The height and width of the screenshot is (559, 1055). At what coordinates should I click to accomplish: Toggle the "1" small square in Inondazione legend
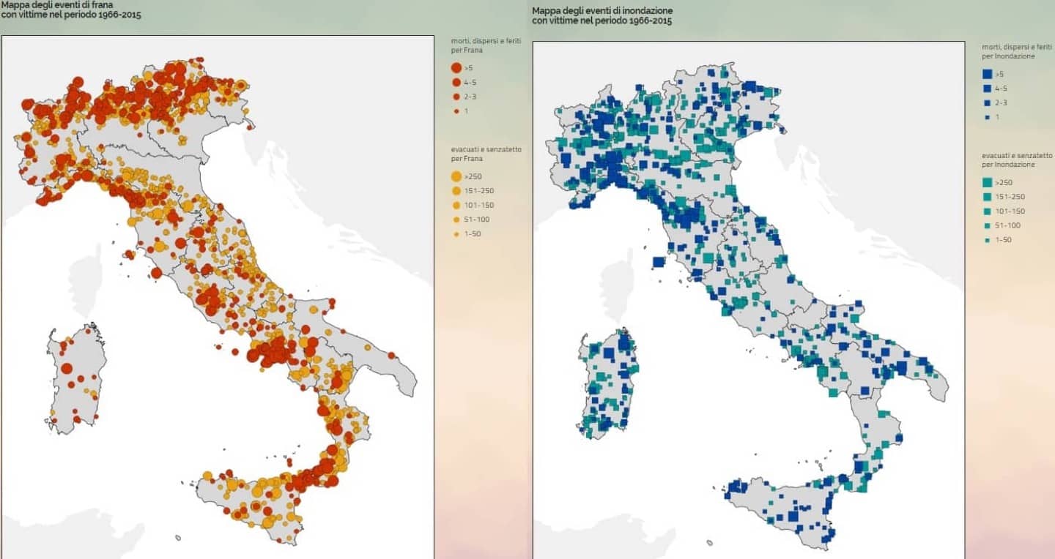click(x=986, y=118)
